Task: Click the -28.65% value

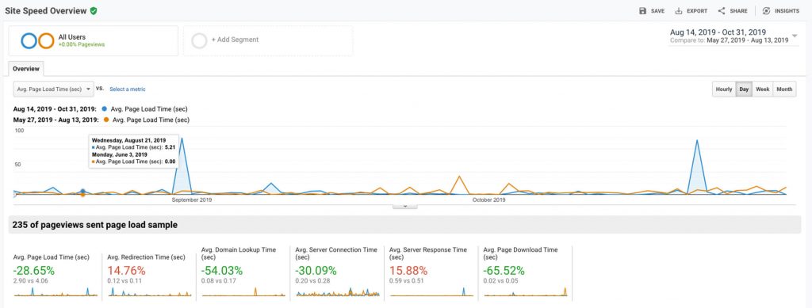Action: click(x=34, y=270)
